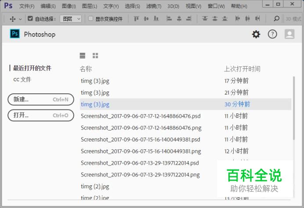This screenshot has height=208, width=304.
Task: Click the distribute vertical centers icon
Action: (x=215, y=18)
